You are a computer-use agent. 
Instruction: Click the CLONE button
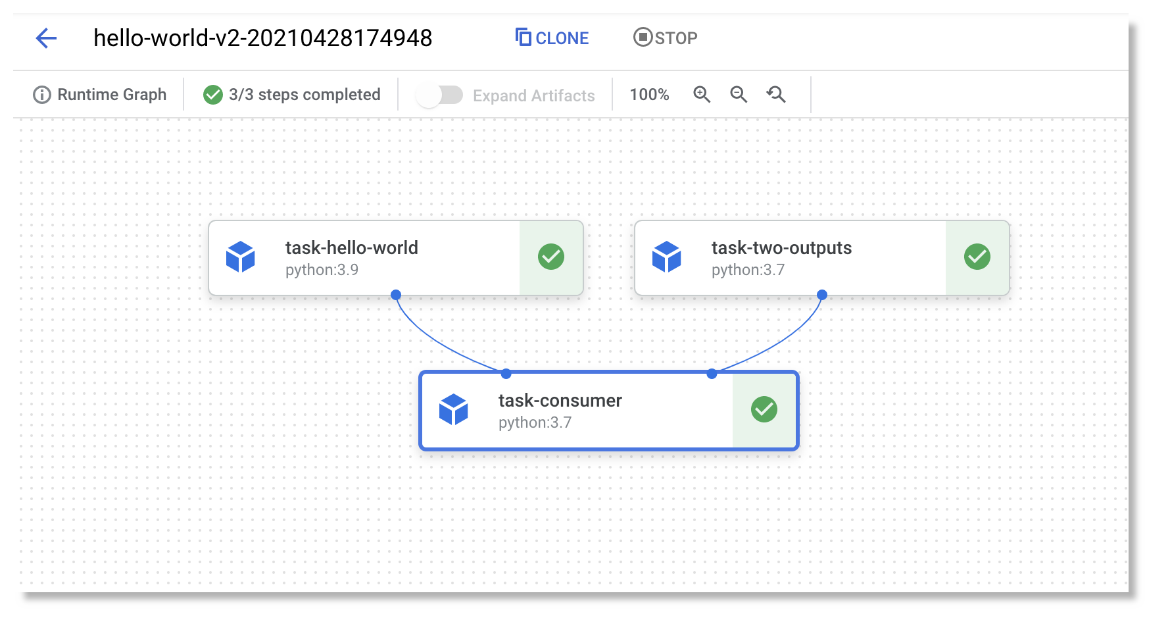pos(552,38)
